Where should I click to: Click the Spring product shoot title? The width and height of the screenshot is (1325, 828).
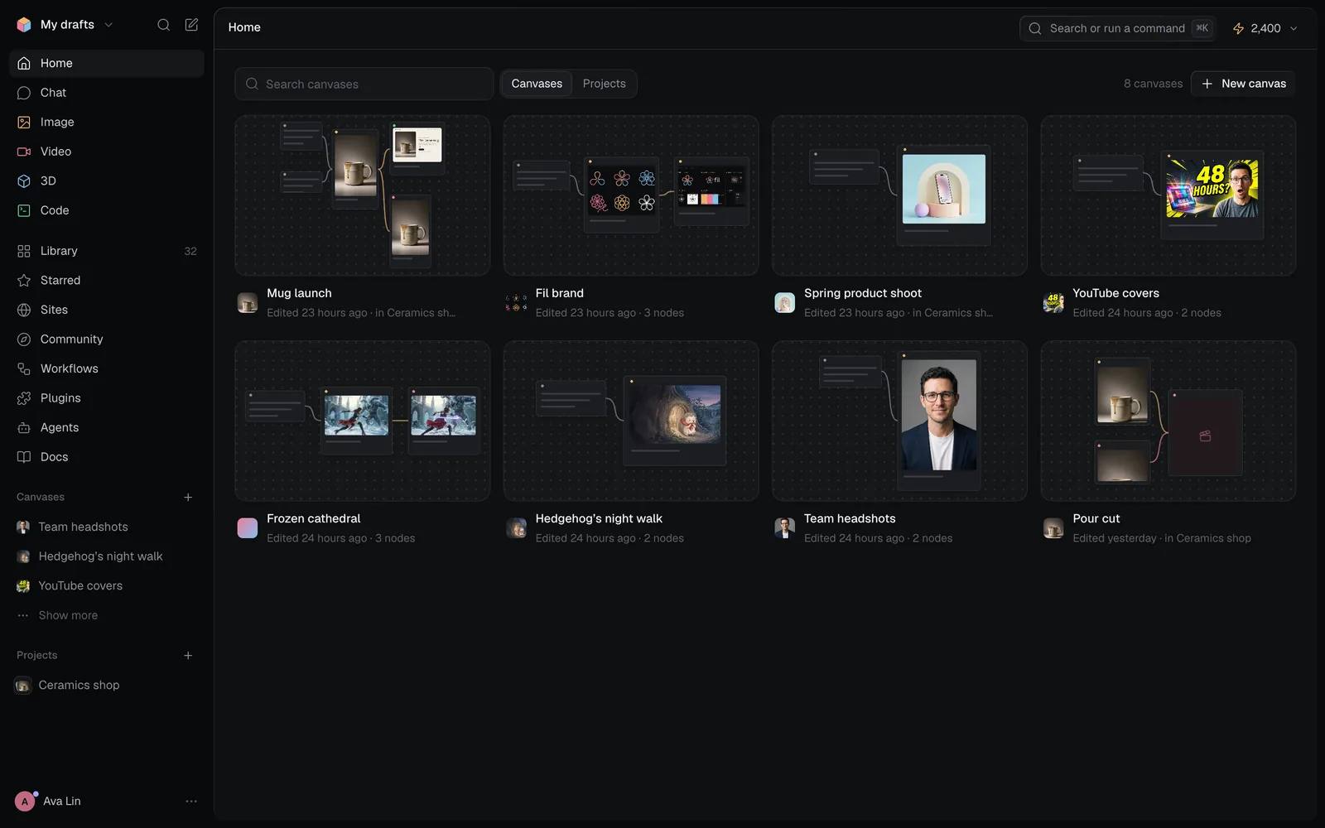tap(863, 293)
